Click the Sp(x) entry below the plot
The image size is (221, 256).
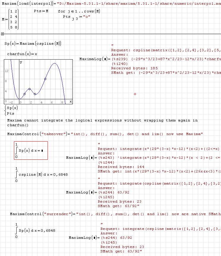(12, 108)
